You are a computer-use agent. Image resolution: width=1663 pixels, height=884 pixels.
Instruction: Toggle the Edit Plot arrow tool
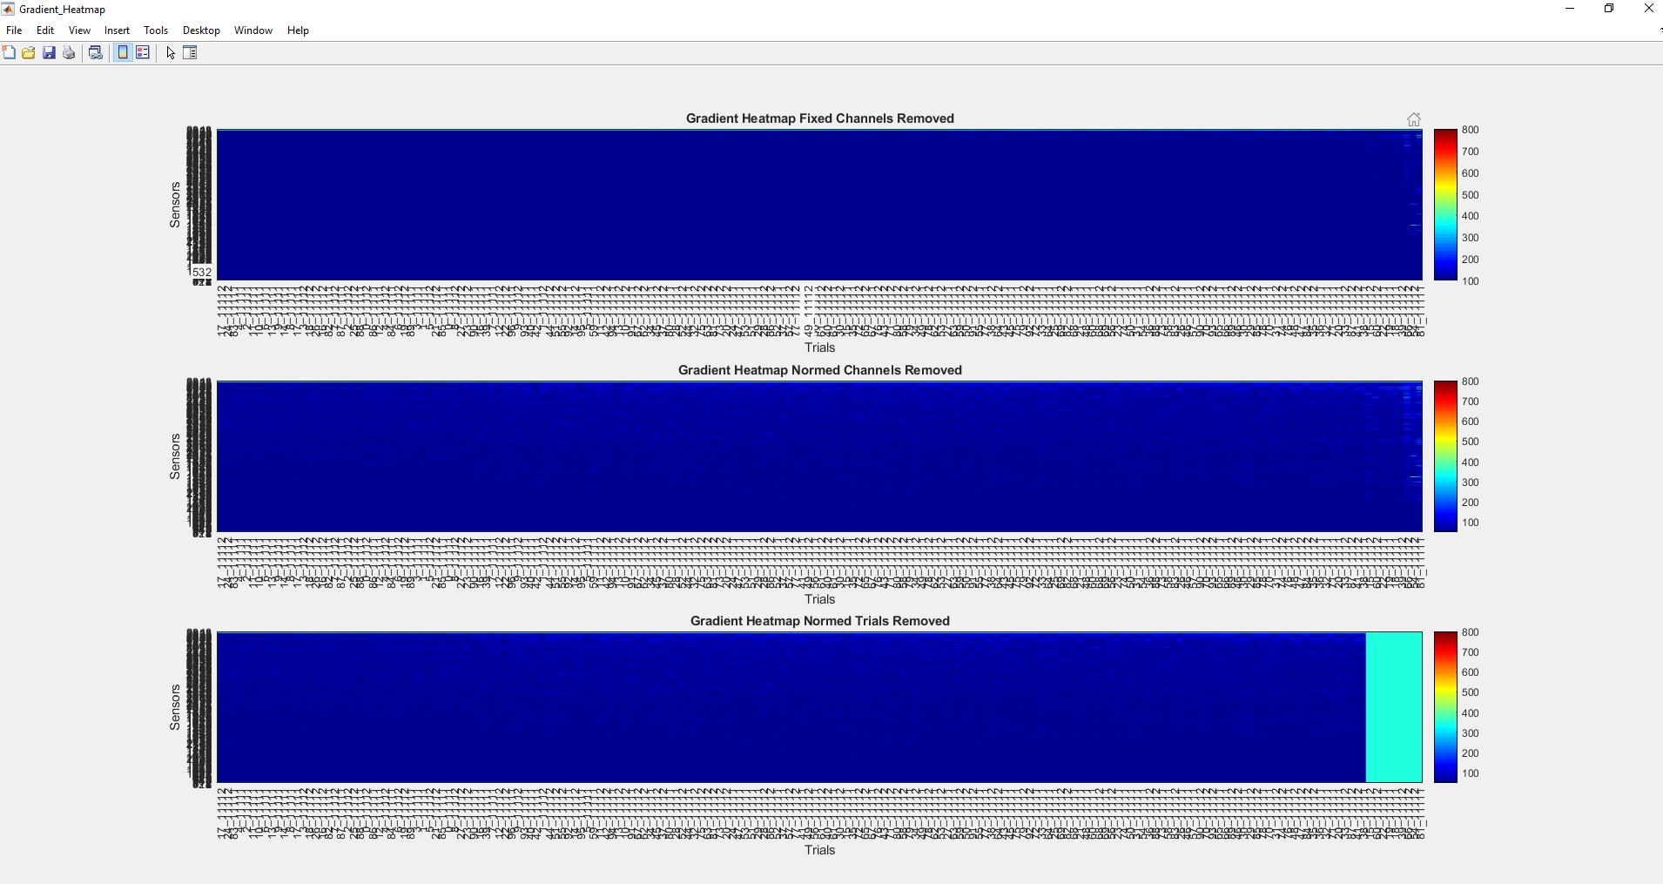pos(171,53)
